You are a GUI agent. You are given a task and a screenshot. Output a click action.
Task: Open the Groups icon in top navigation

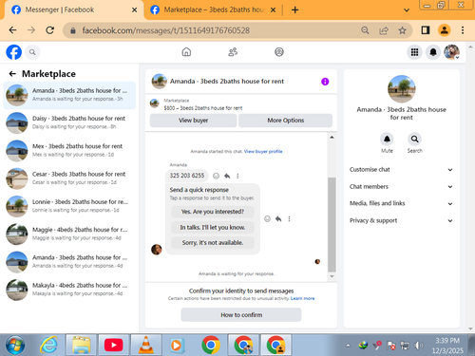point(279,52)
